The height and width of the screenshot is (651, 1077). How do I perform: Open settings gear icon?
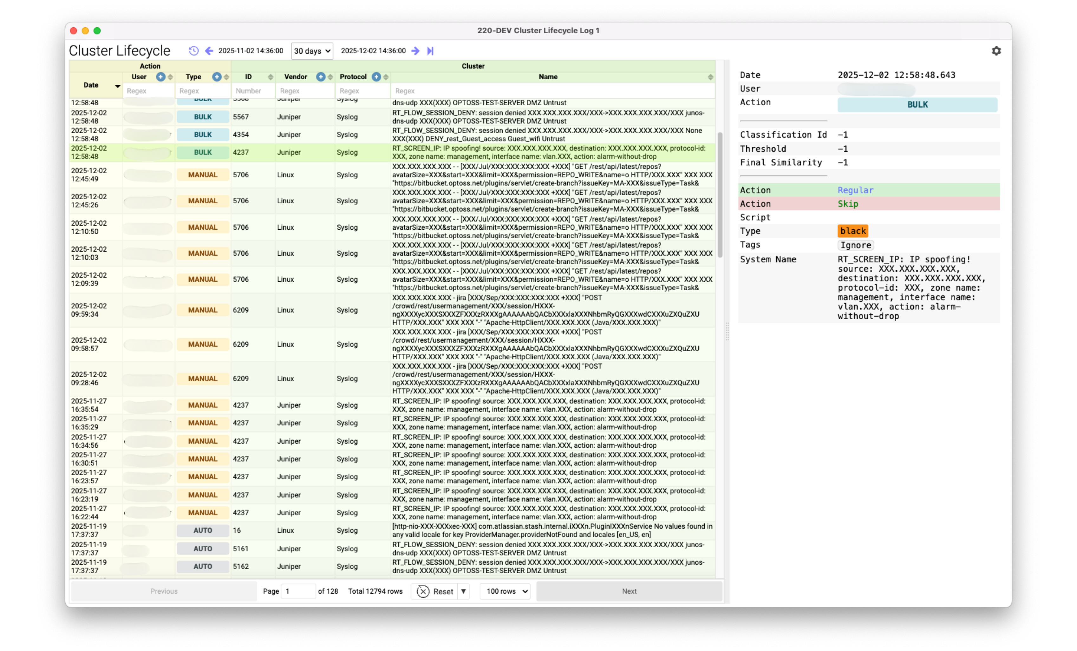click(996, 51)
